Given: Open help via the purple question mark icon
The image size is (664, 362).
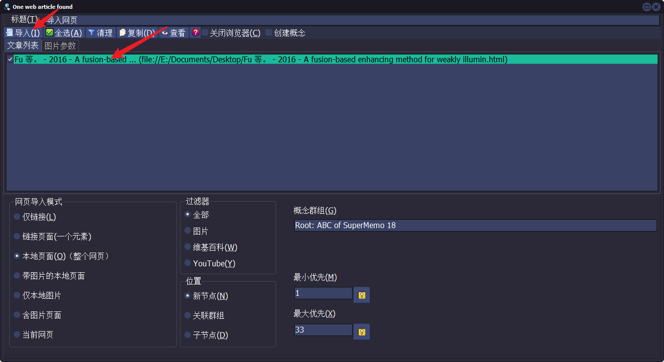Looking at the screenshot, I should coord(195,32).
